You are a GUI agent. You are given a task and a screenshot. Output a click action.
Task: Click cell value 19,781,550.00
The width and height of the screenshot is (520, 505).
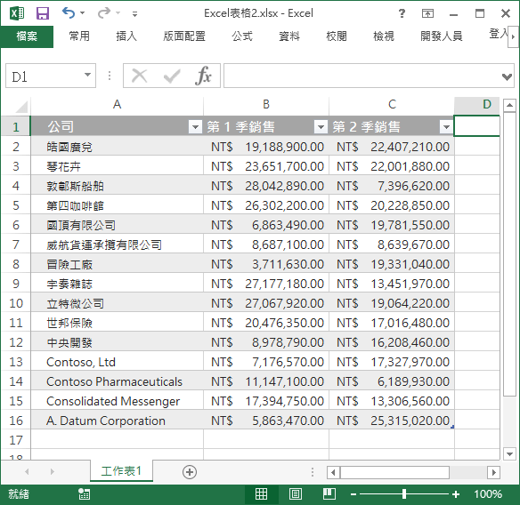point(392,225)
